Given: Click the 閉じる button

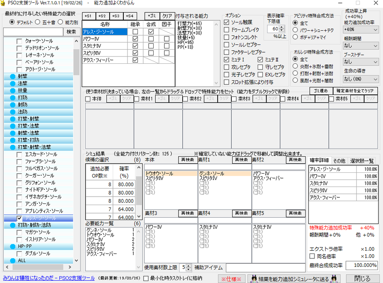Looking at the screenshot, I should tap(362, 279).
